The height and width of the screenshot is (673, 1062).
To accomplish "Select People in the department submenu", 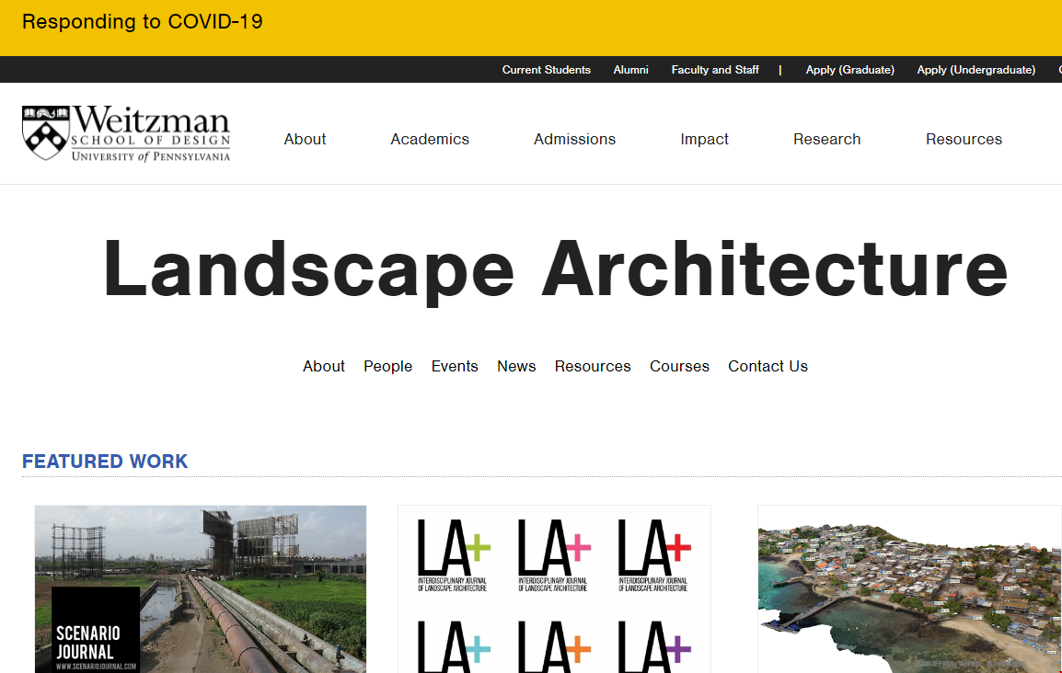I will click(387, 366).
